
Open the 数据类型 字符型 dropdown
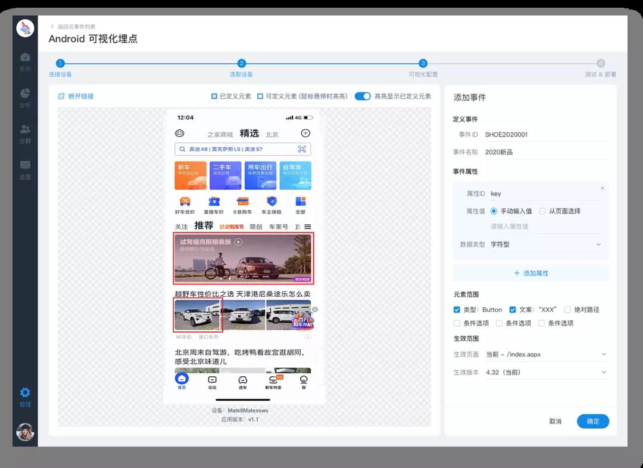(x=546, y=244)
